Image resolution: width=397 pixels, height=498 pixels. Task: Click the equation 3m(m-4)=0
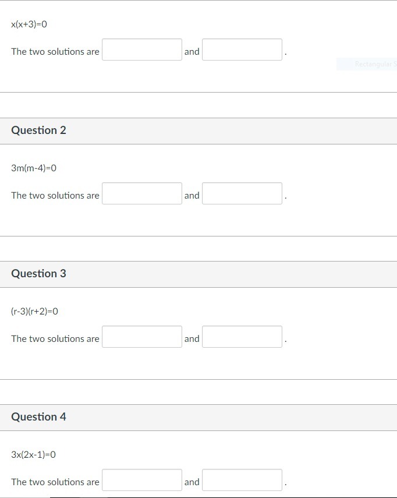34,168
